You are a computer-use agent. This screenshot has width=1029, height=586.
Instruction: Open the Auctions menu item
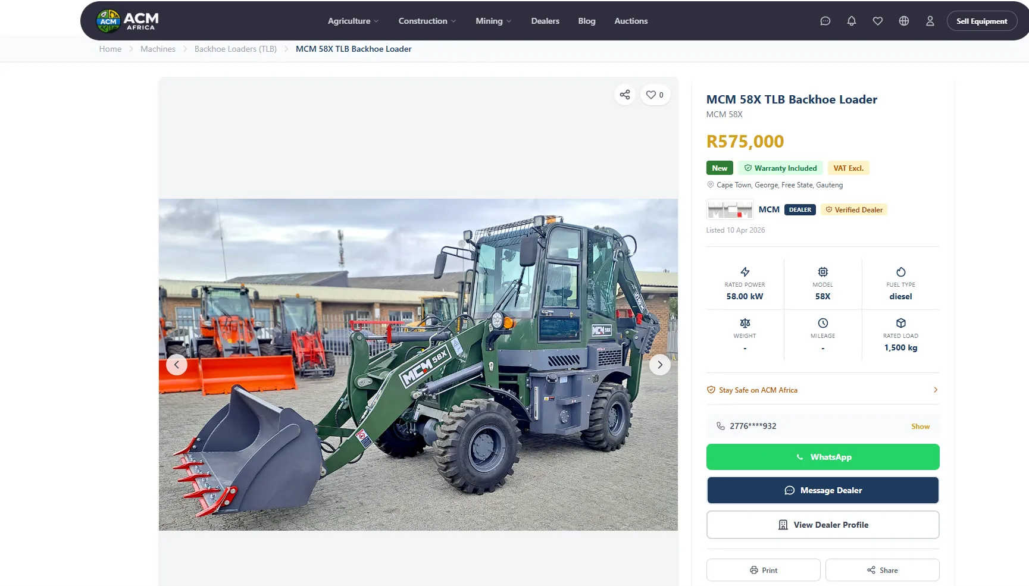click(x=631, y=21)
